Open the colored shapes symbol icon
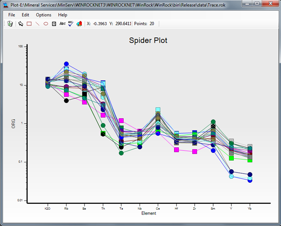Image resolution: width=281 pixels, height=226 pixels. tap(79, 24)
